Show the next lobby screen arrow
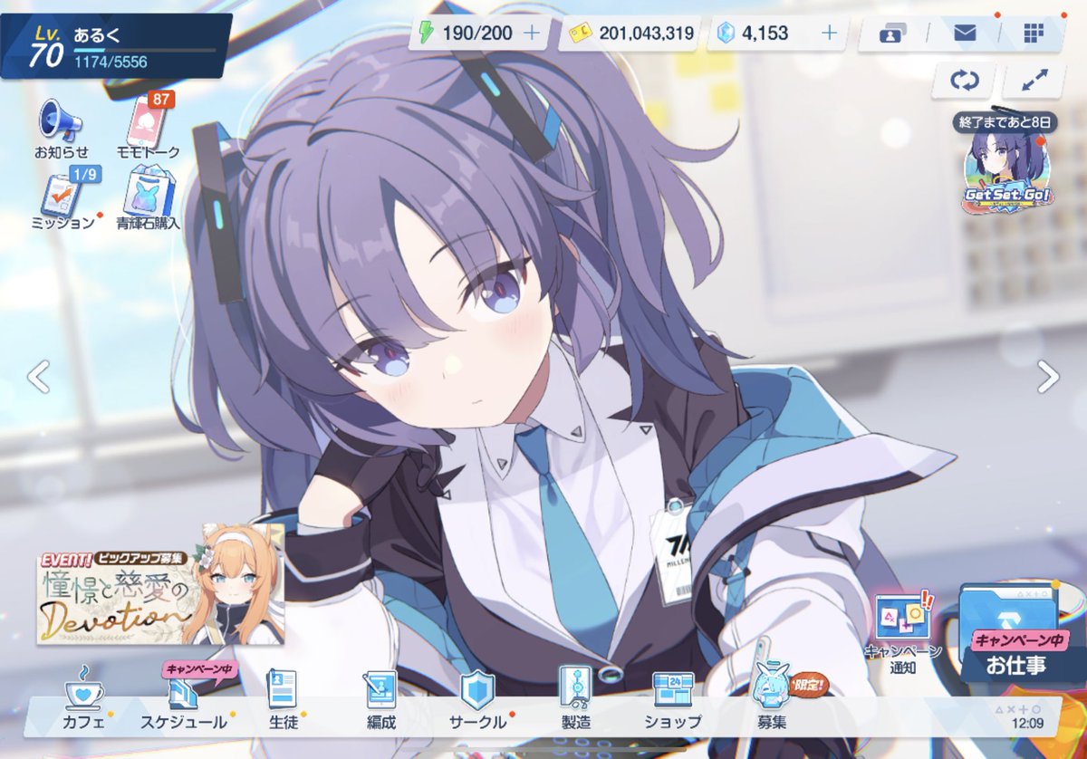1087x759 pixels. 1048,377
